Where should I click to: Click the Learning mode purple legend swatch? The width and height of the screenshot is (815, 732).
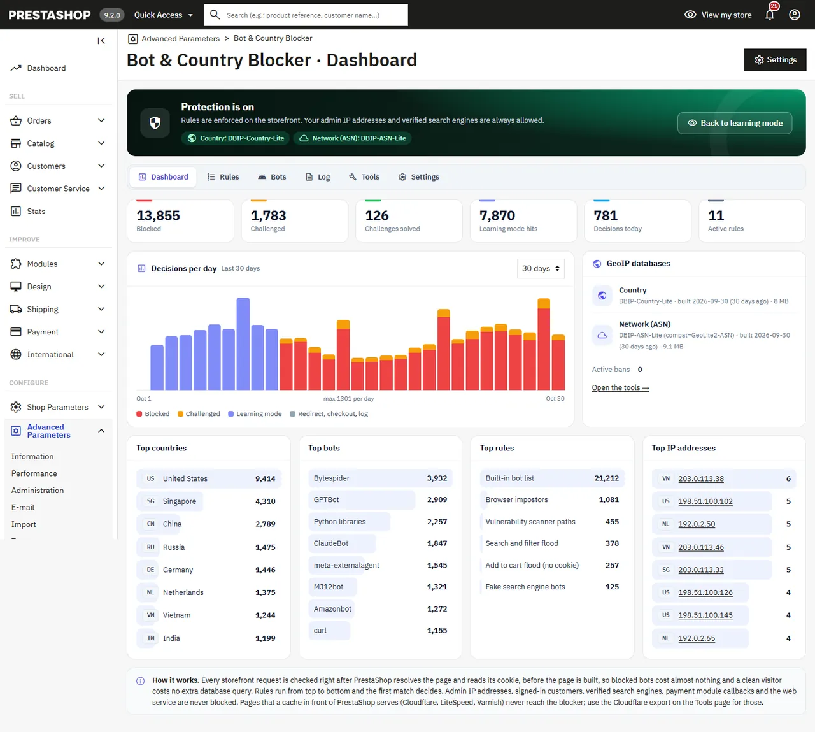tap(231, 414)
